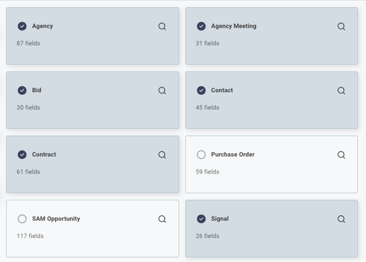Deselect the Agency Meeting checkmark
This screenshot has height=262, width=366.
click(x=202, y=26)
